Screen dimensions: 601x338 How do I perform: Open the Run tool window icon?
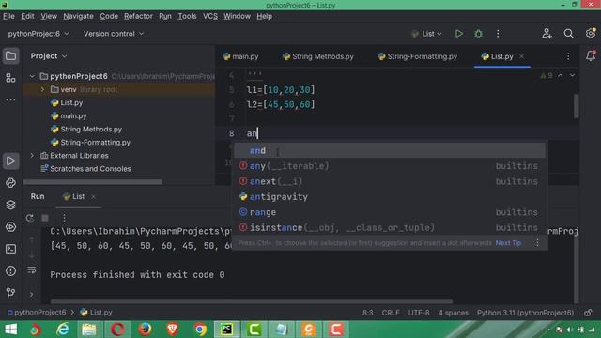pos(10,161)
